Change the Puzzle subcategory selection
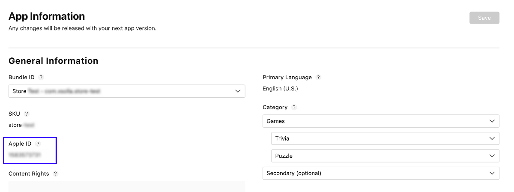Image resolution: width=514 pixels, height=192 pixels. pos(385,156)
